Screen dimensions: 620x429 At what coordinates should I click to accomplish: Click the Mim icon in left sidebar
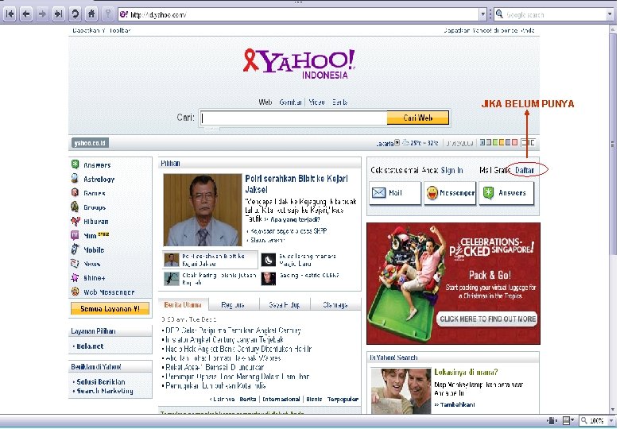pos(75,235)
